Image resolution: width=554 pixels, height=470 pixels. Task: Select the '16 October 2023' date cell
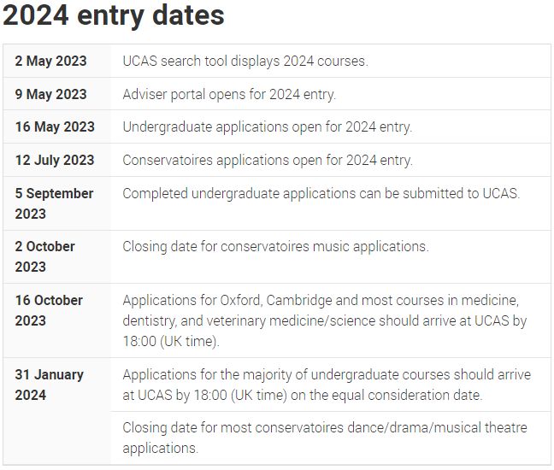tap(57, 320)
